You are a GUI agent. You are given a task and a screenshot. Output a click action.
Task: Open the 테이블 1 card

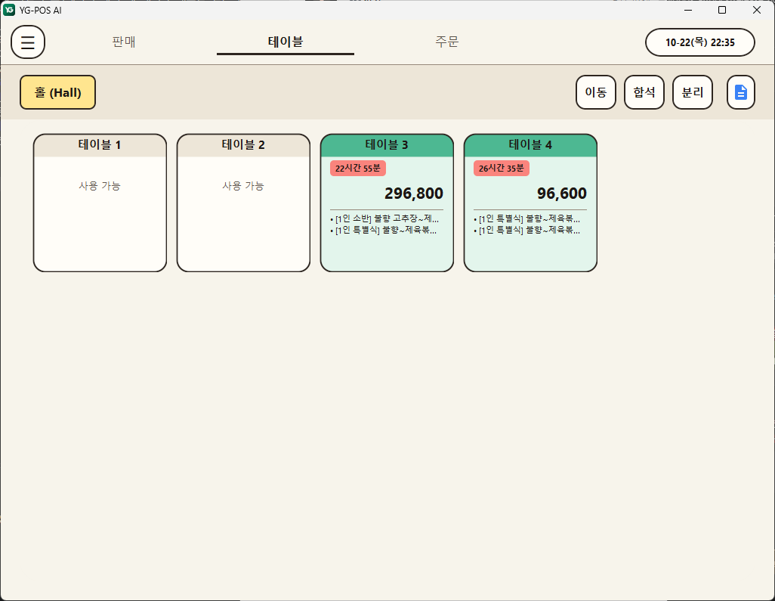coord(100,203)
